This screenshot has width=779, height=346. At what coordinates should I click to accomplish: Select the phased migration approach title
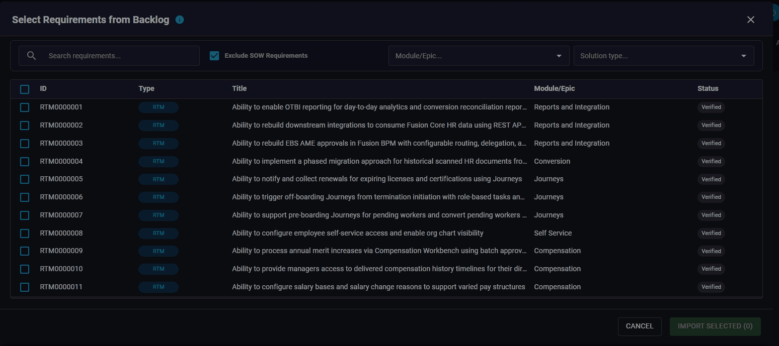pos(379,161)
